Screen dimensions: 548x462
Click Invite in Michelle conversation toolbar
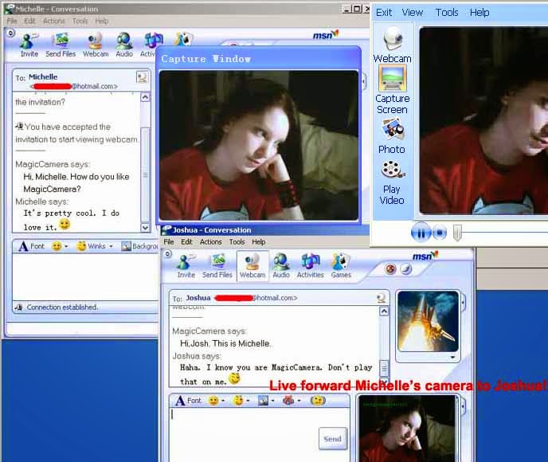pyautogui.click(x=29, y=45)
